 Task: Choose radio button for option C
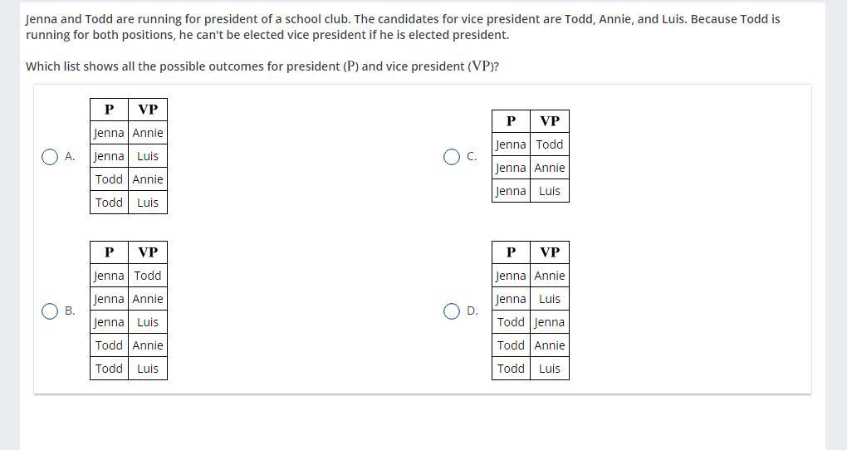452,157
